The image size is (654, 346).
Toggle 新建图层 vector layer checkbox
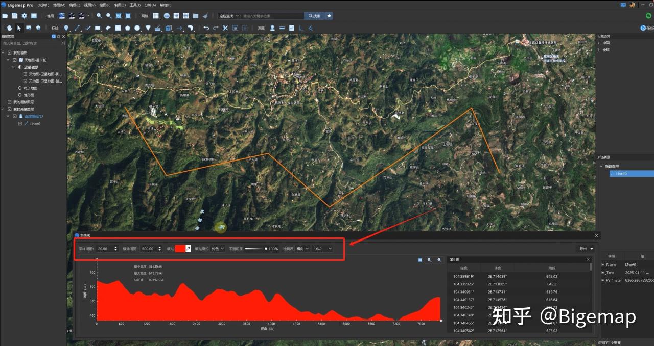coord(15,116)
